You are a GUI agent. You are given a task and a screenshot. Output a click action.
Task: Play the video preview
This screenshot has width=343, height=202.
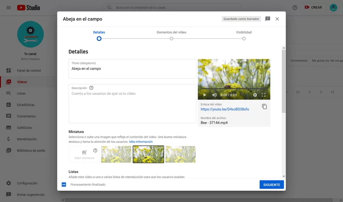tap(205, 95)
